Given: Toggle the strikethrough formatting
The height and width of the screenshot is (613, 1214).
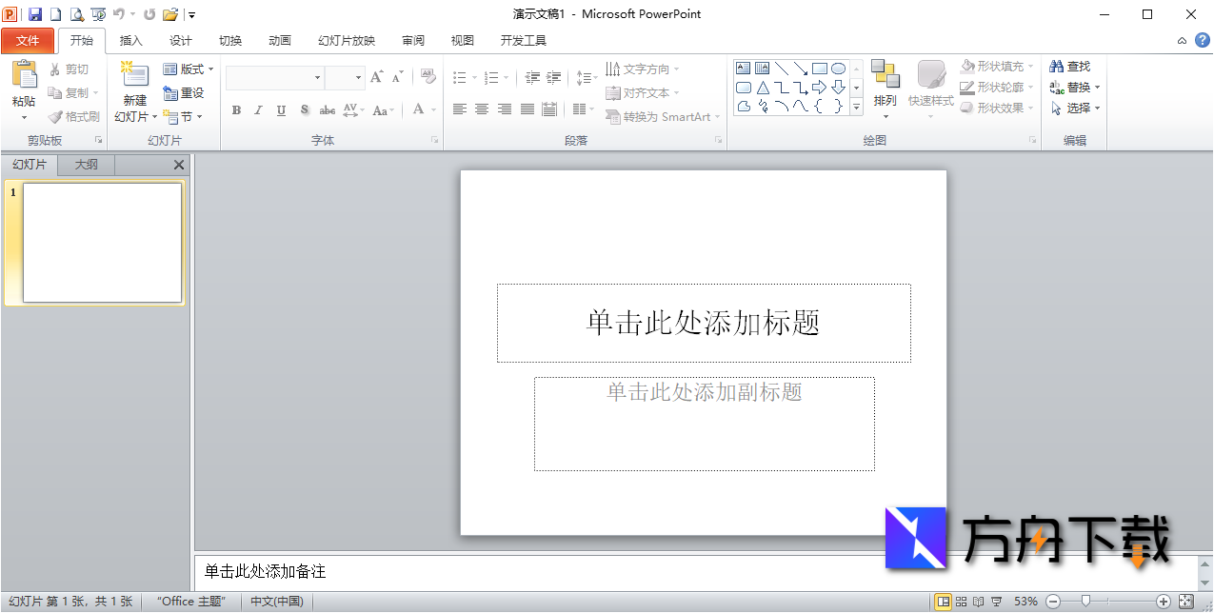Looking at the screenshot, I should click(327, 110).
